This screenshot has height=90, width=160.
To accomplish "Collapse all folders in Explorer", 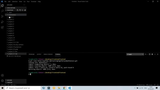I will pyautogui.click(x=25, y=10).
